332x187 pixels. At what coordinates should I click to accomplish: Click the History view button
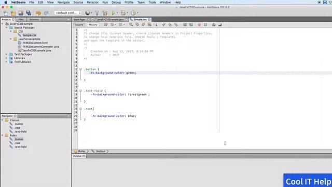tap(93, 25)
